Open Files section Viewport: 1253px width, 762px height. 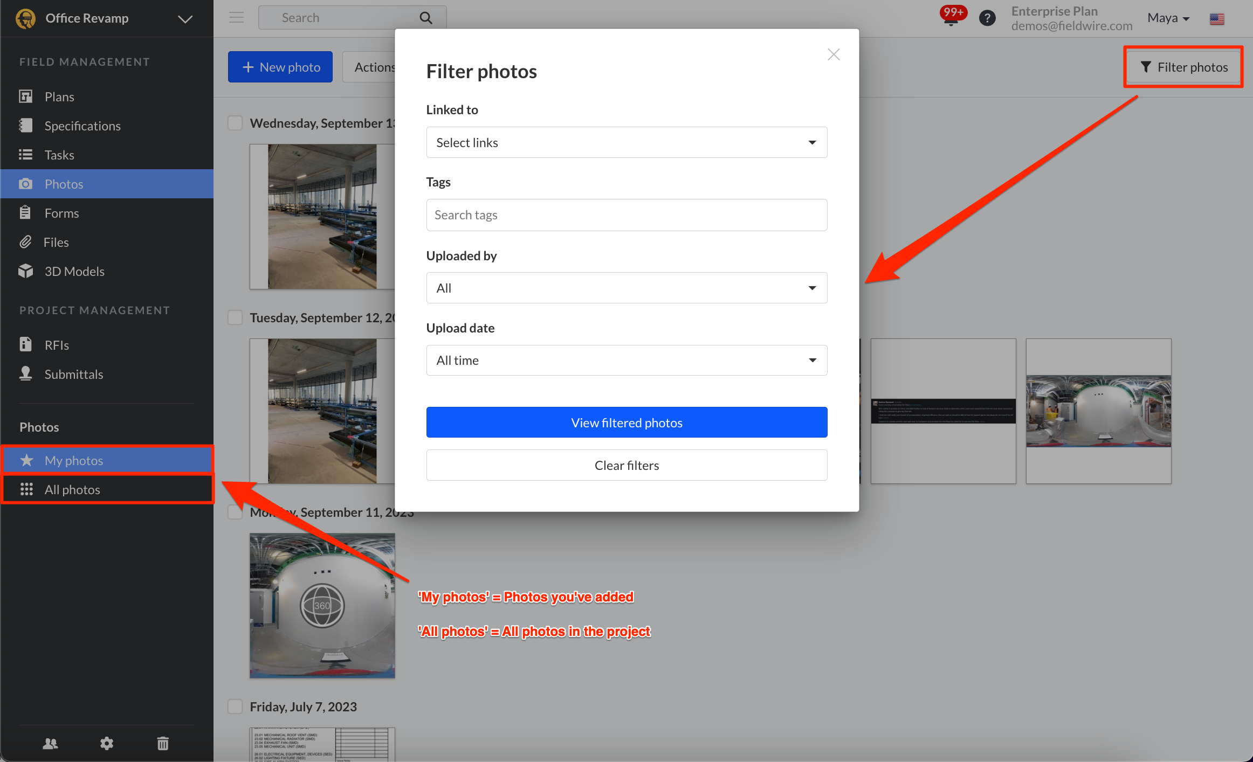coord(107,242)
